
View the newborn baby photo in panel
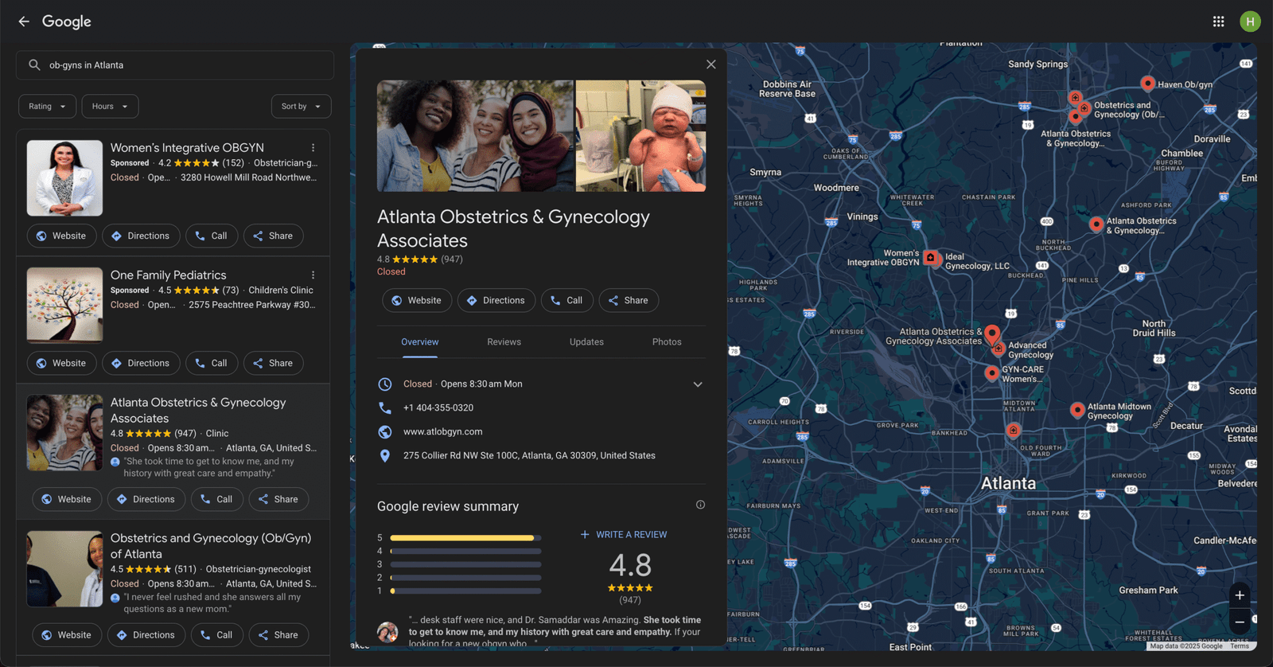click(640, 136)
